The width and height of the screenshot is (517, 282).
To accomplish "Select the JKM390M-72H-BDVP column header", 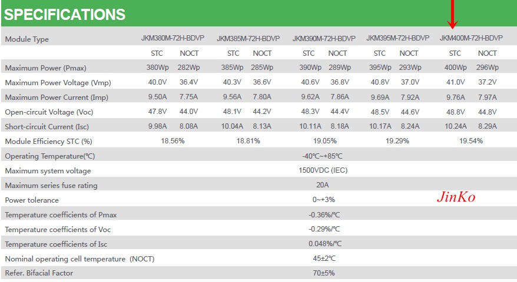I will click(324, 39).
